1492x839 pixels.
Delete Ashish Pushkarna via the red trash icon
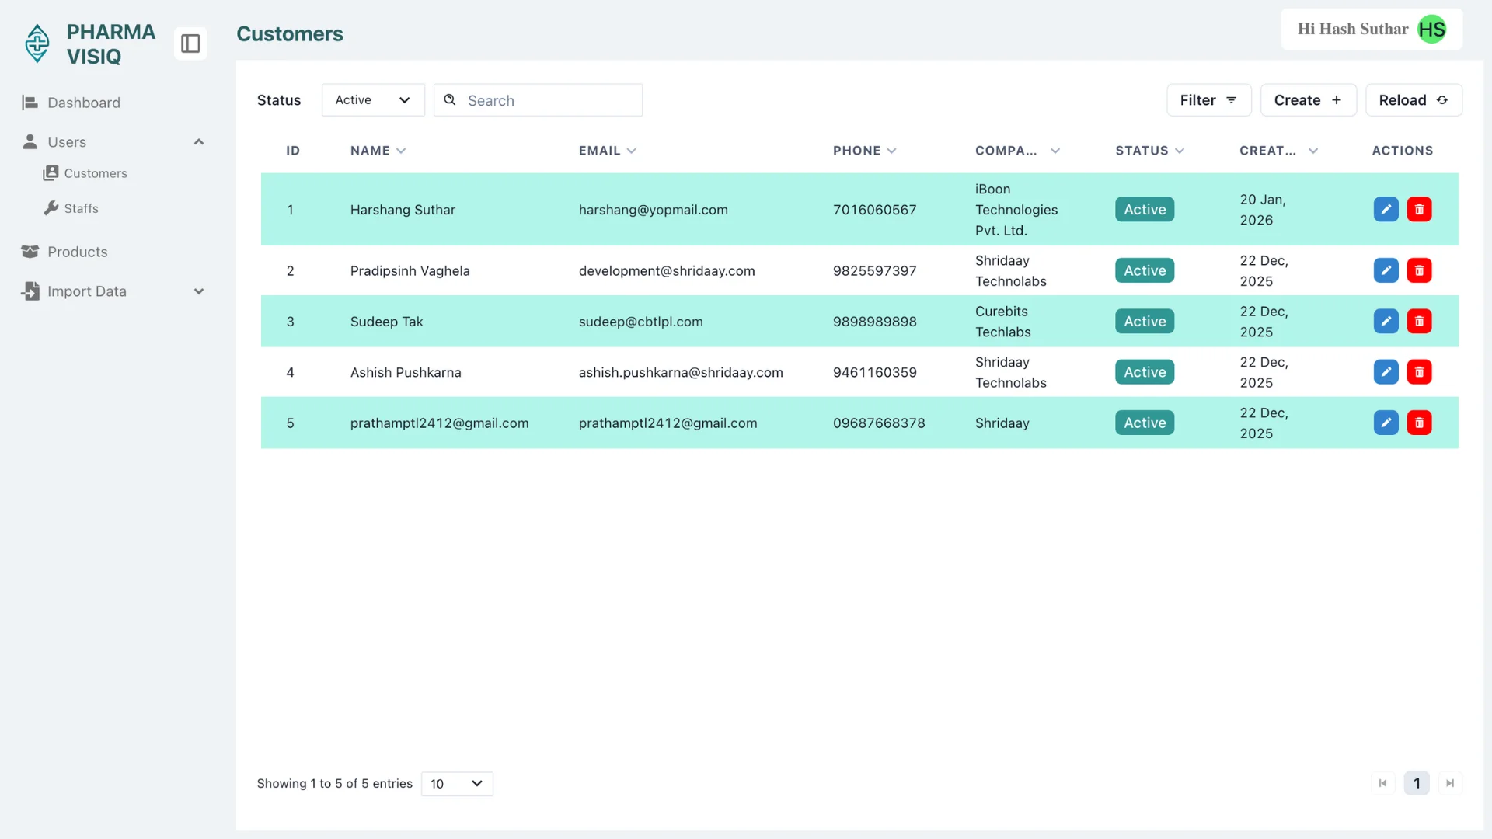[x=1419, y=372]
